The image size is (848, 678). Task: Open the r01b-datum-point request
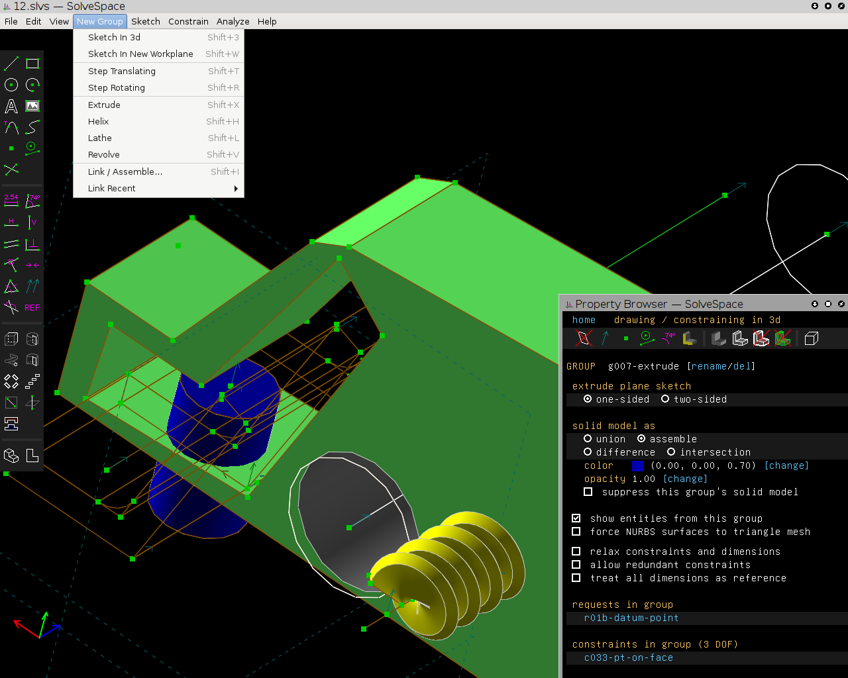tap(631, 618)
